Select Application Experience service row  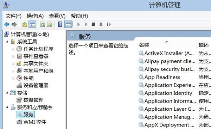(174, 85)
